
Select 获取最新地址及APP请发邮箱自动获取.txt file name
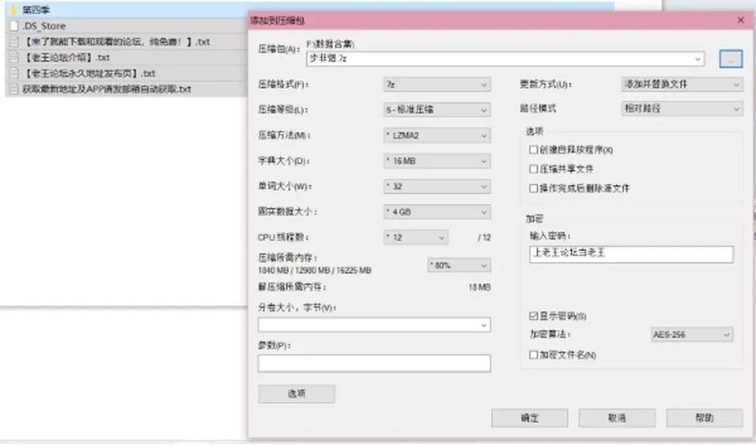point(106,89)
